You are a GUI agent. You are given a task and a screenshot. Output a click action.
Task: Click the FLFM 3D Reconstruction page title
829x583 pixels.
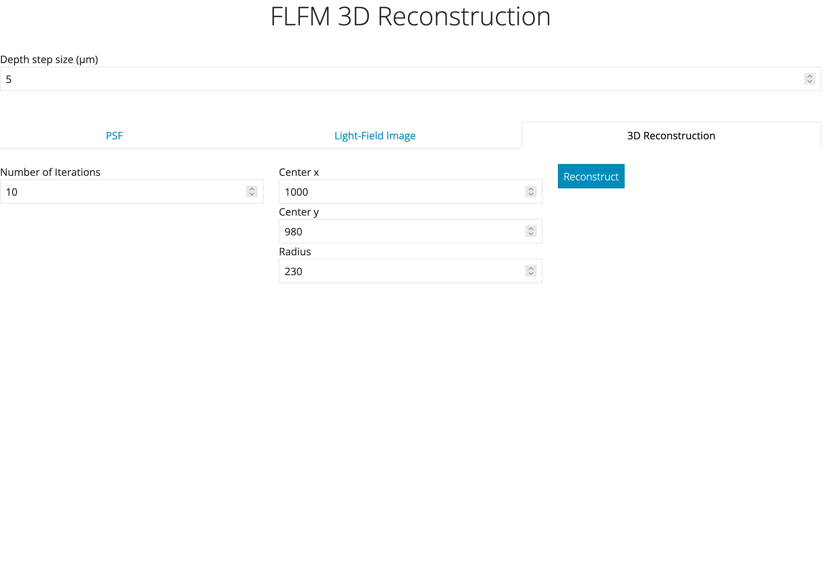[x=411, y=17]
